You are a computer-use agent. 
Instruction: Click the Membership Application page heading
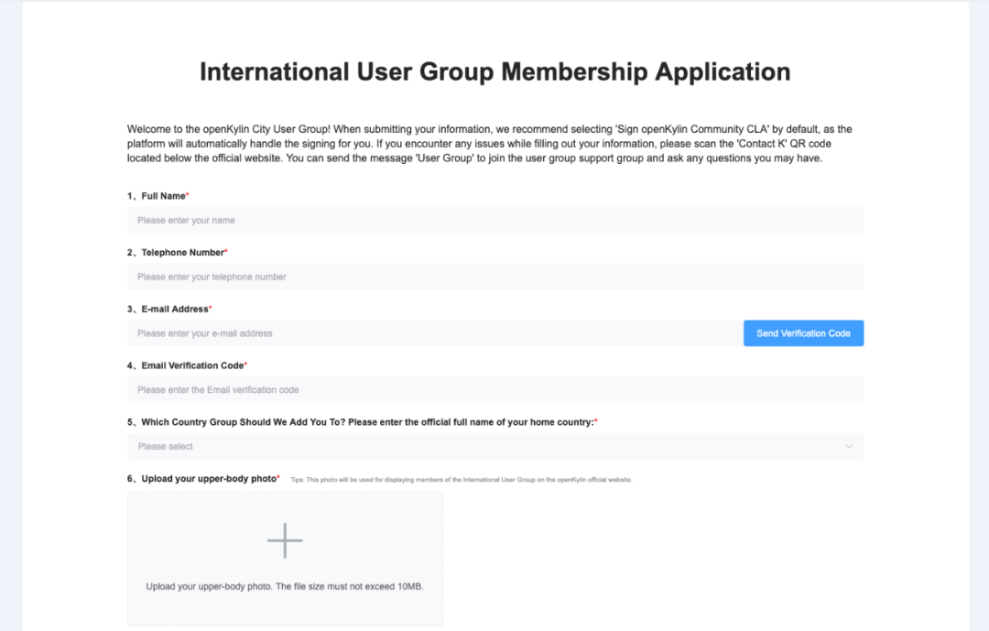(494, 71)
